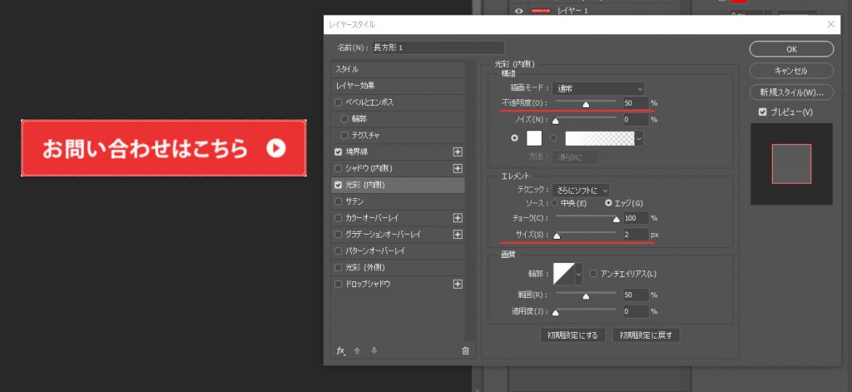Click the OK button
Screen dimensions: 852x392
pyautogui.click(x=791, y=49)
